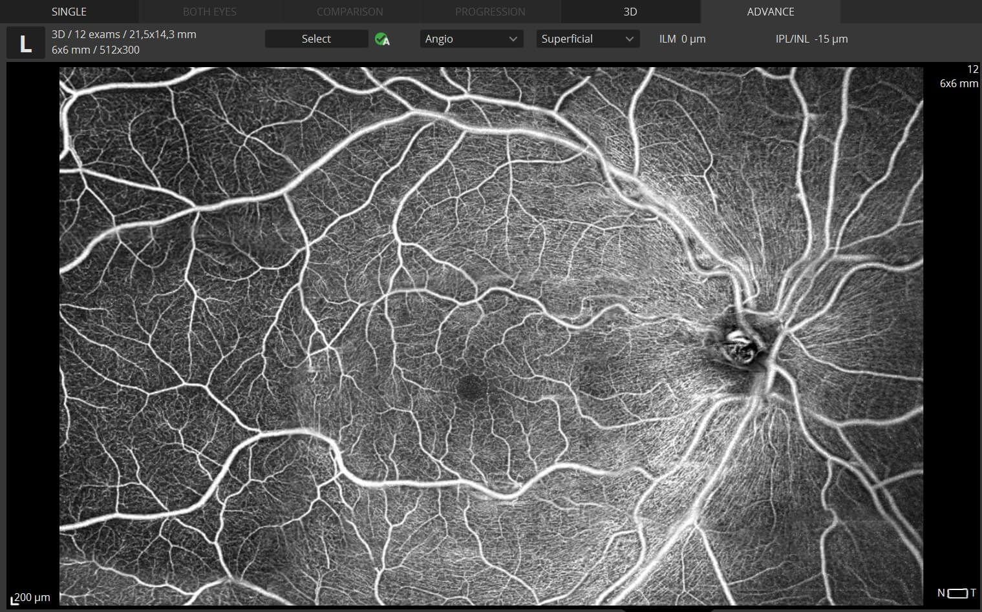
Task: Click the Select exam button
Action: (x=316, y=39)
